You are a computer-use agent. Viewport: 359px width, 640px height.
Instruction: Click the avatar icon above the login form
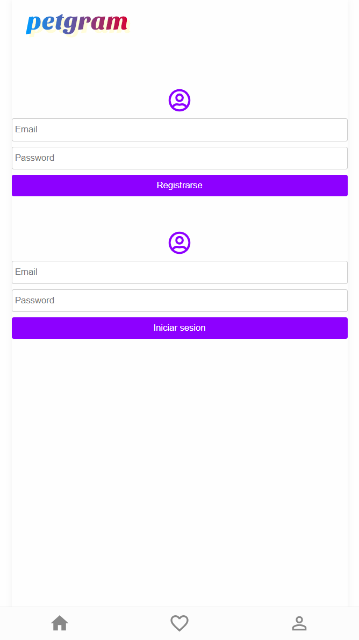[x=179, y=243]
